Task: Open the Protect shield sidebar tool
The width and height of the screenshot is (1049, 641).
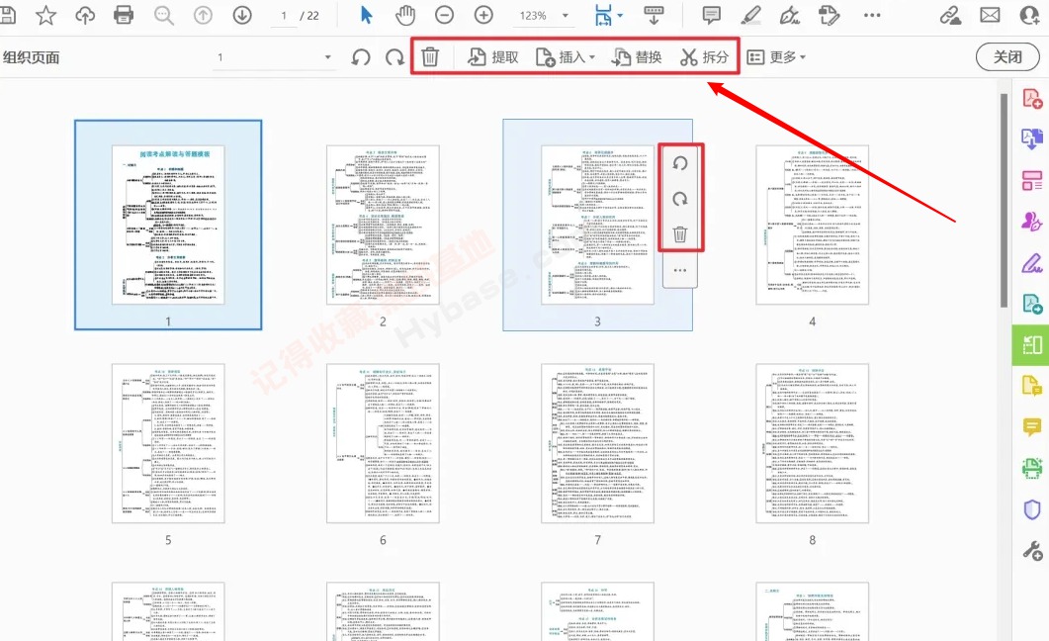Action: click(x=1031, y=509)
